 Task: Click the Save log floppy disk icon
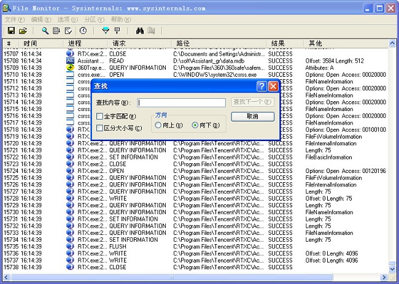coord(11,30)
